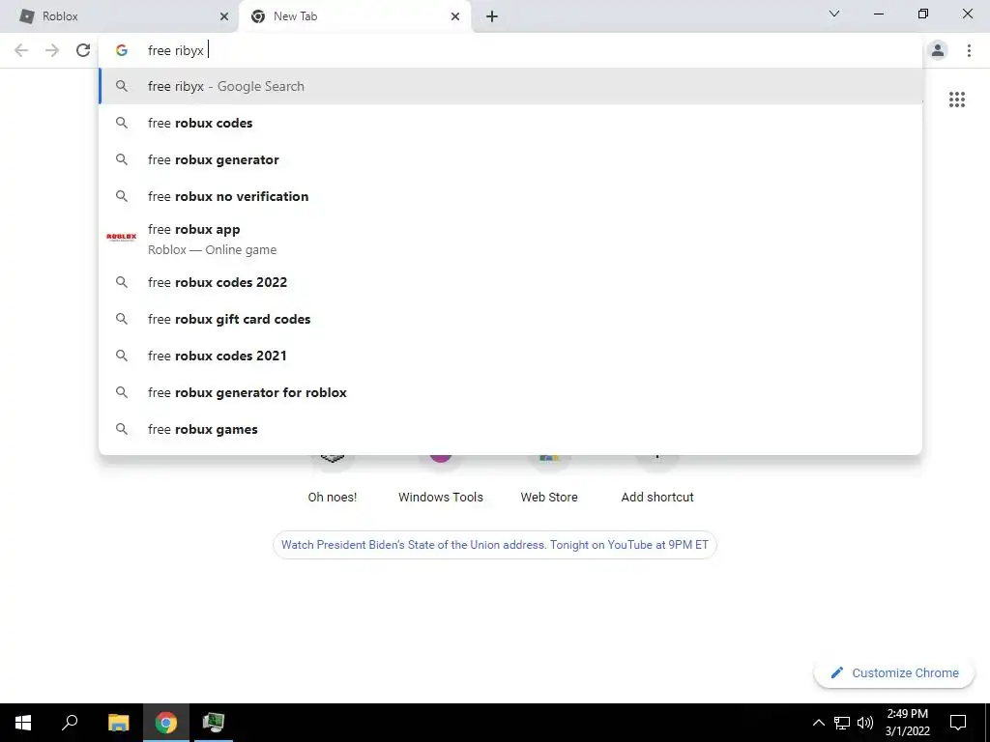The width and height of the screenshot is (990, 742).
Task: Click the Roblox logo in suggestion row
Action: click(x=121, y=238)
